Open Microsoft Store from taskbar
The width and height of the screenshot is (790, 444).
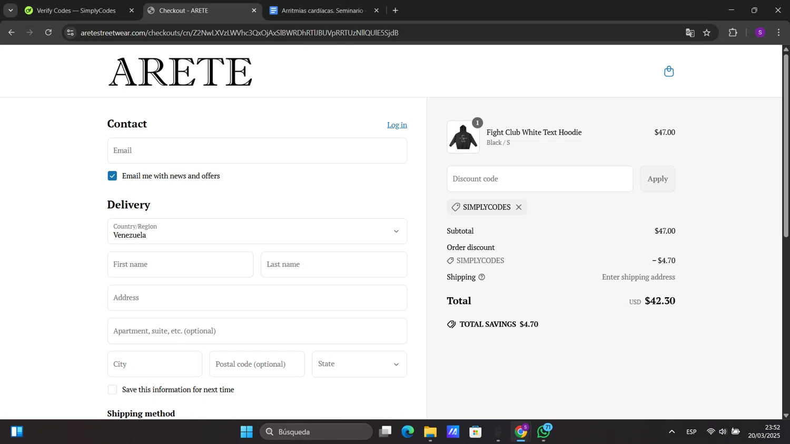click(x=476, y=432)
